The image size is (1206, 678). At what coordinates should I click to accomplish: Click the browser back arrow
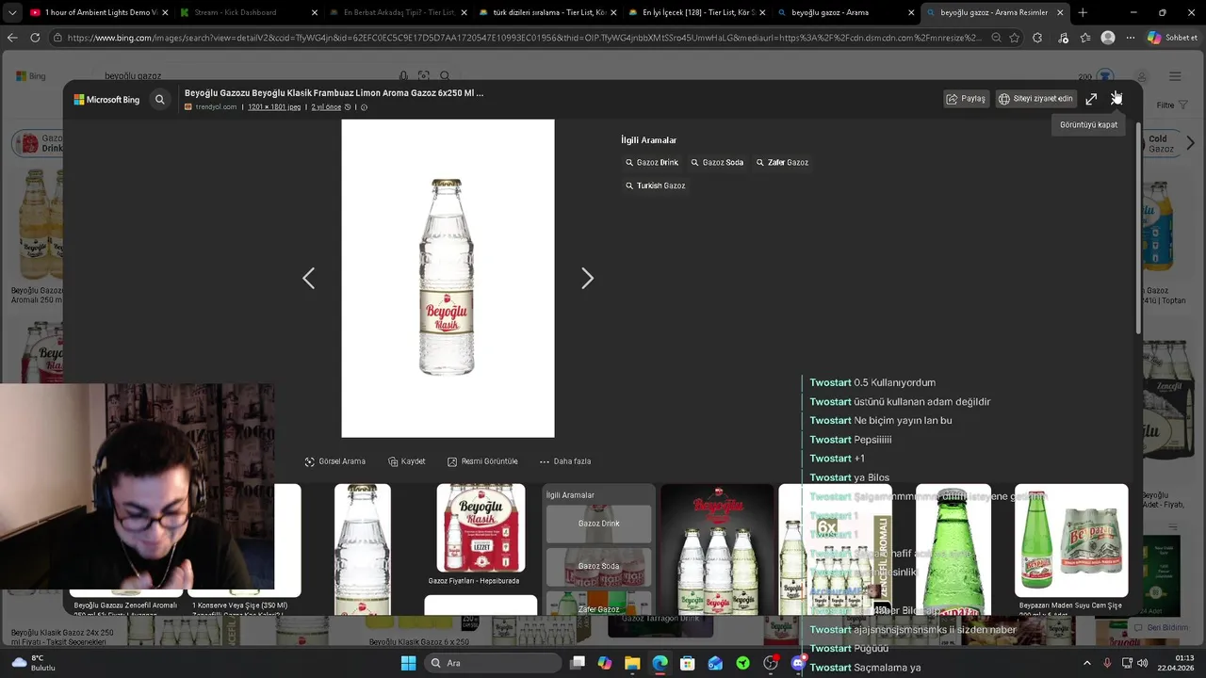click(x=12, y=38)
